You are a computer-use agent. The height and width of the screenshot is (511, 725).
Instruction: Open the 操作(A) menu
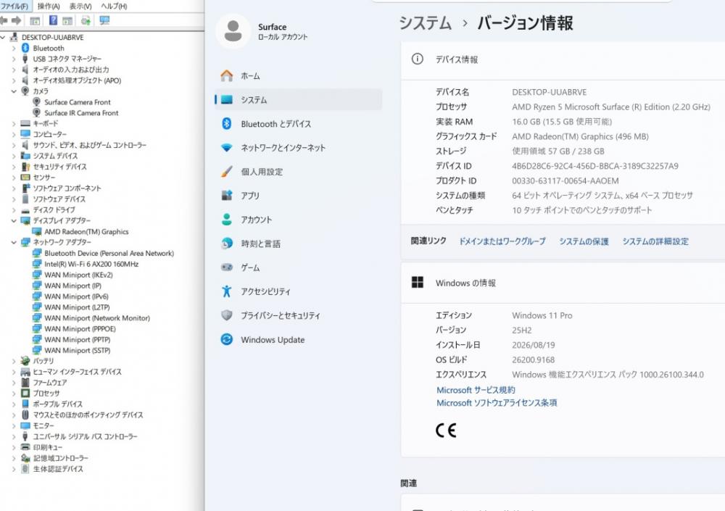click(49, 6)
